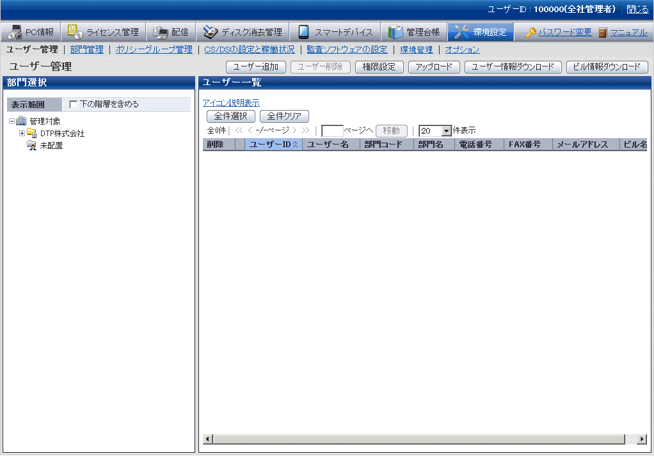The width and height of the screenshot is (654, 456).
Task: Click the 配信 distribution icon
Action: tap(160, 32)
